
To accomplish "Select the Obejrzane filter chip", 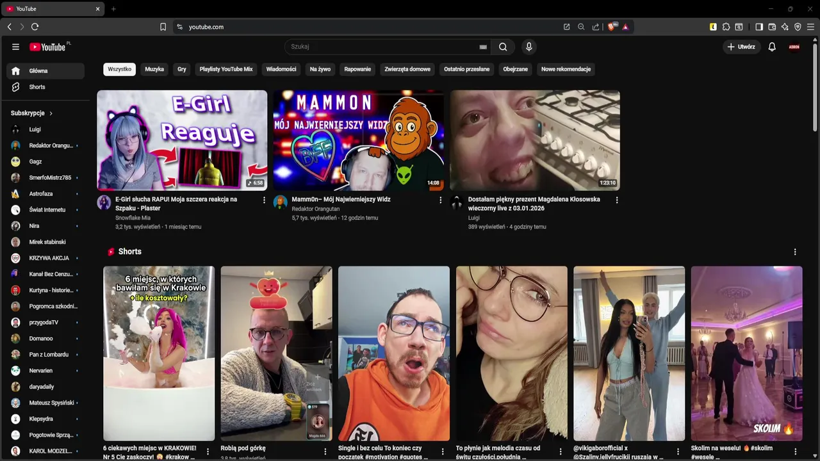I will [x=516, y=69].
